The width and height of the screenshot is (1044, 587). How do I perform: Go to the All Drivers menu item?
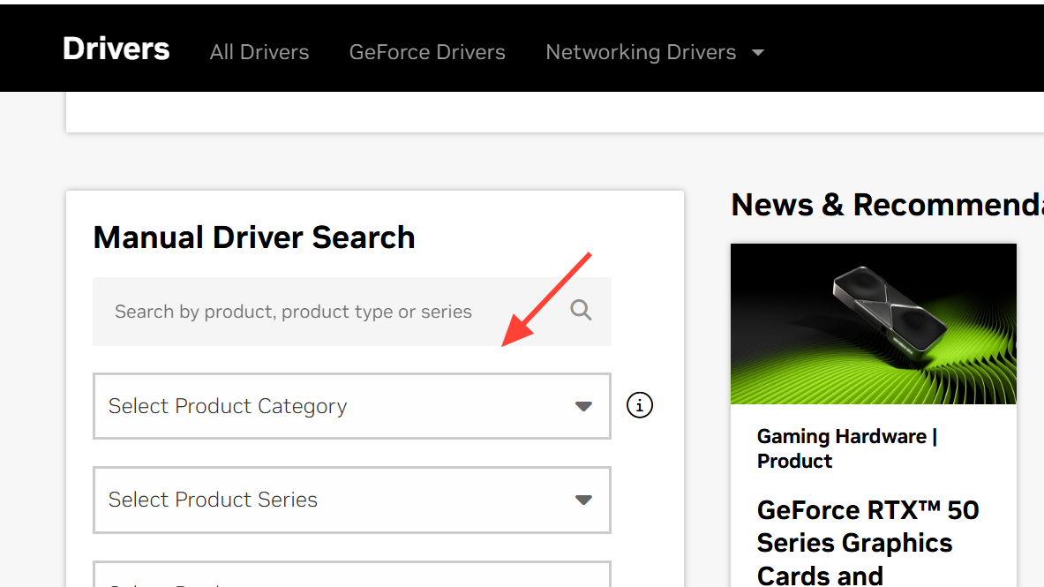[x=259, y=52]
